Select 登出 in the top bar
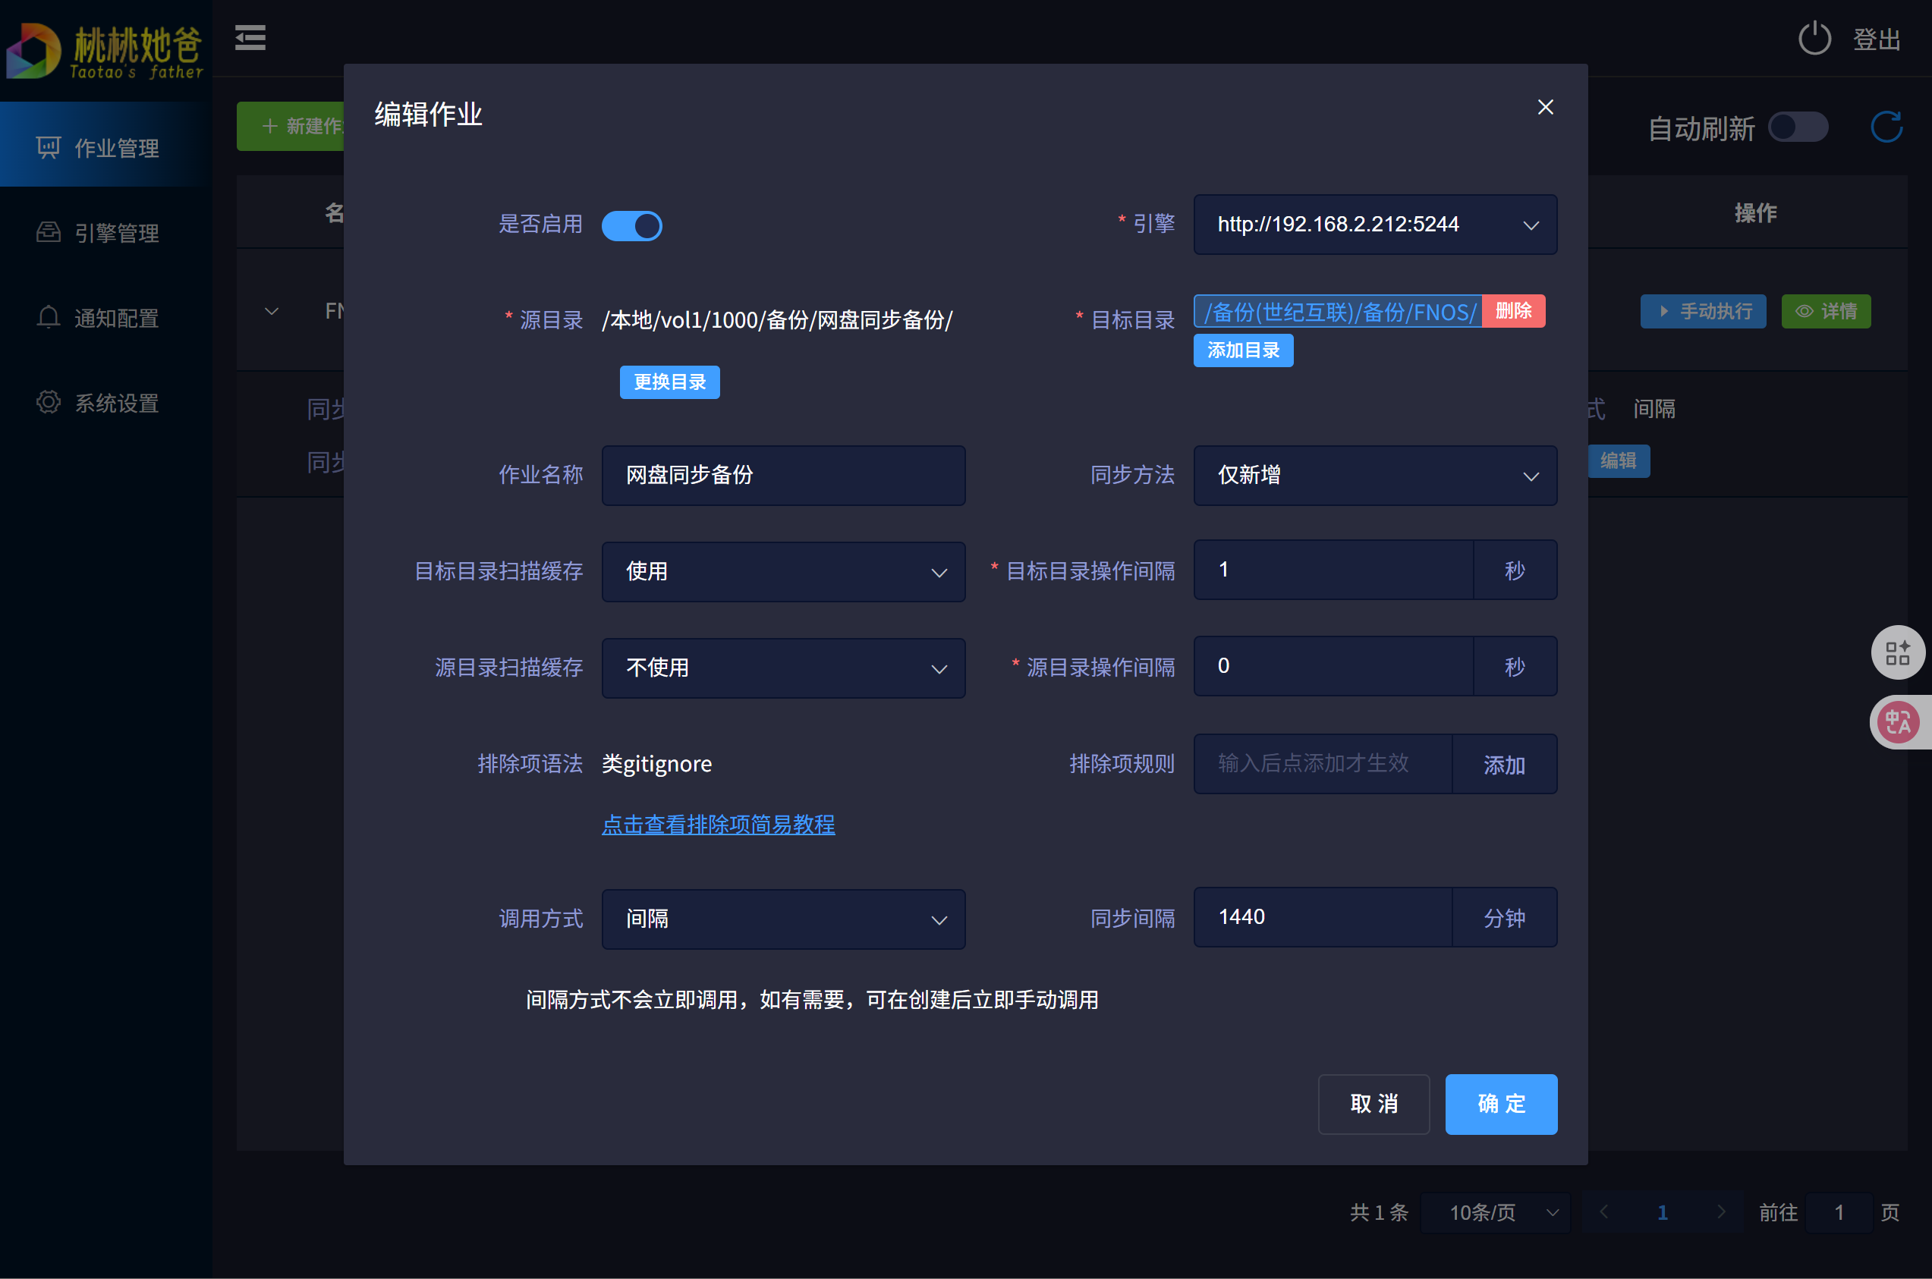The image size is (1932, 1279). click(x=1877, y=37)
